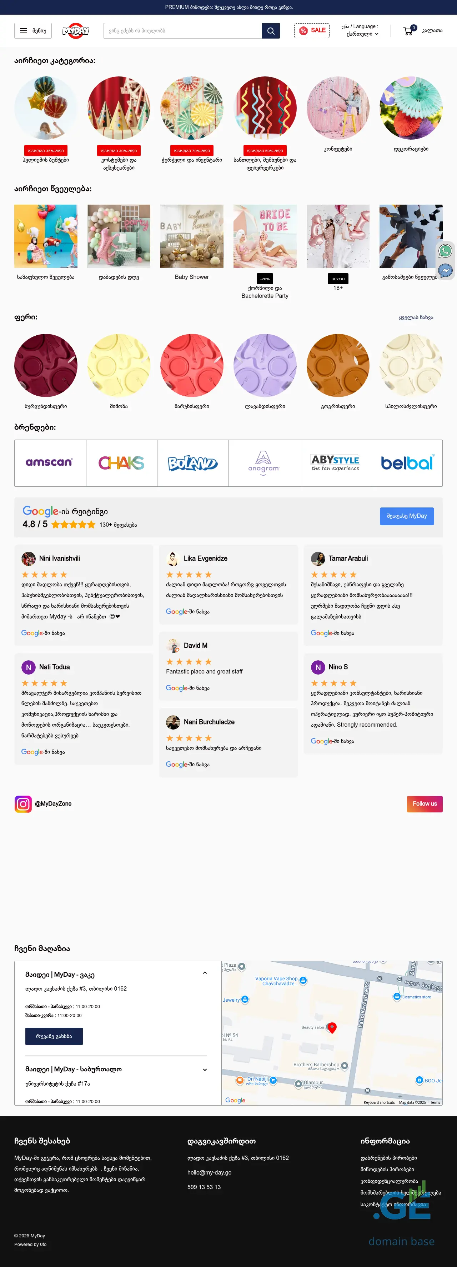This screenshot has width=457, height=1267.
Task: Collapse the MyDay Vake store accordion
Action: (205, 973)
